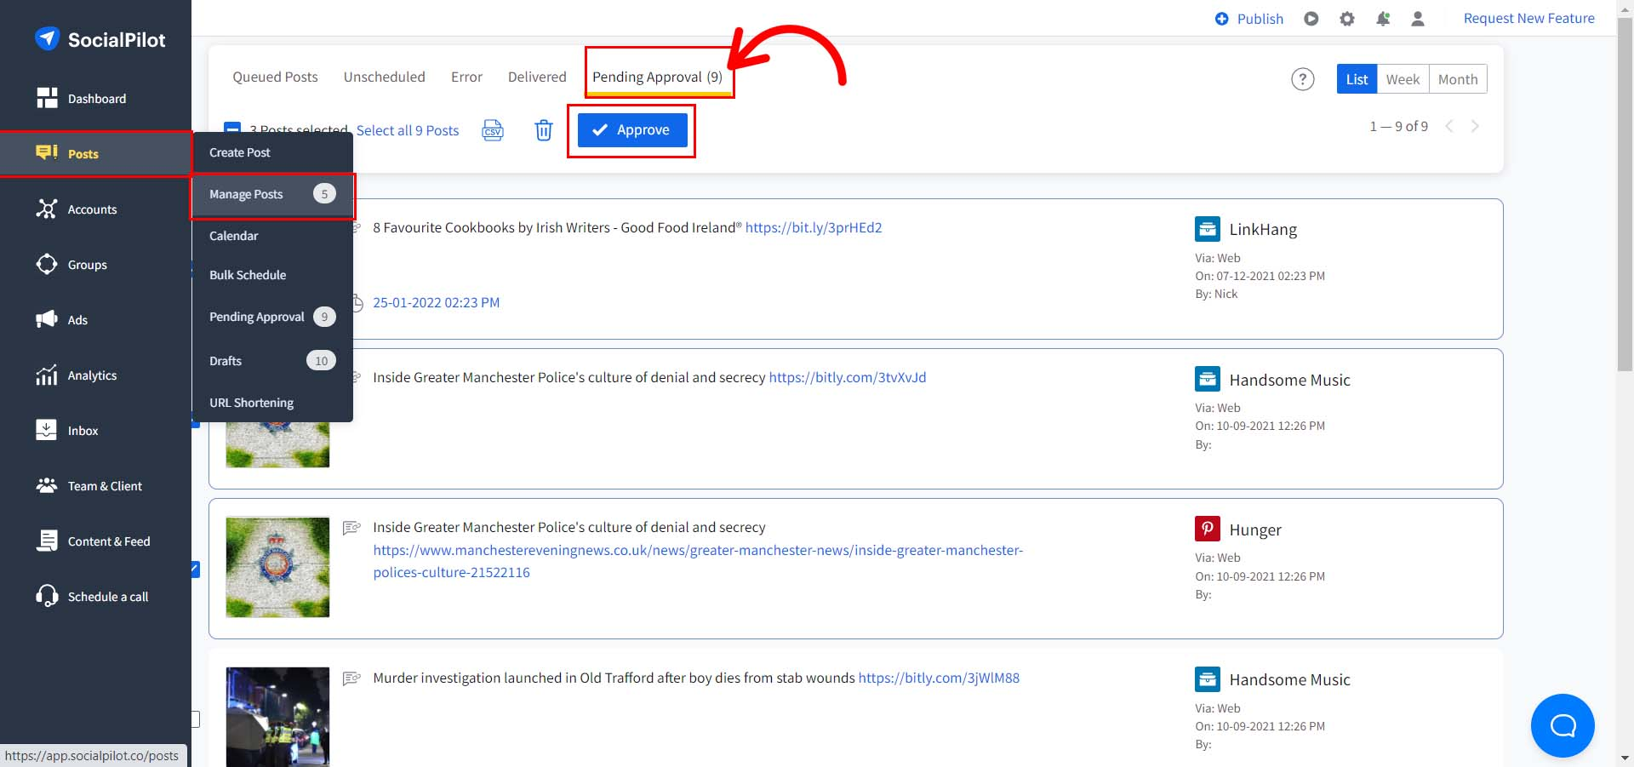Click the 25-01-2022 02:23 PM schedule time
Viewport: 1634px width, 767px height.
coord(437,302)
